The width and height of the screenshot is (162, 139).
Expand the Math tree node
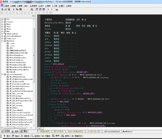click(2, 24)
